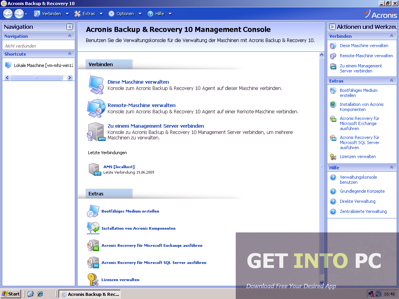Open the Hilfe menu
This screenshot has width=399, height=299.
156,14
